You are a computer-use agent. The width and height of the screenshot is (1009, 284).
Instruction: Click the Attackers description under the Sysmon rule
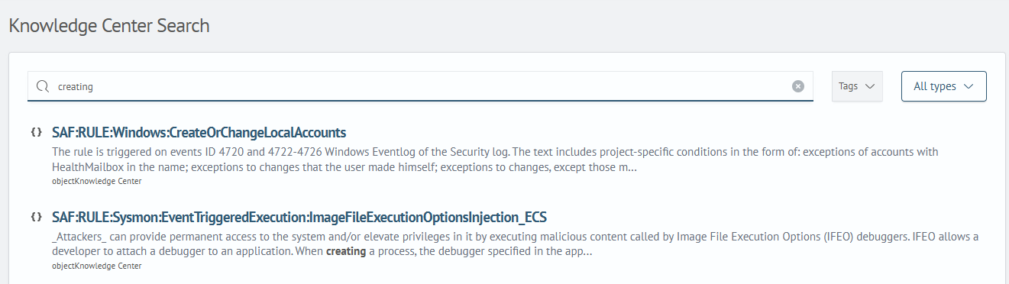[x=515, y=244]
